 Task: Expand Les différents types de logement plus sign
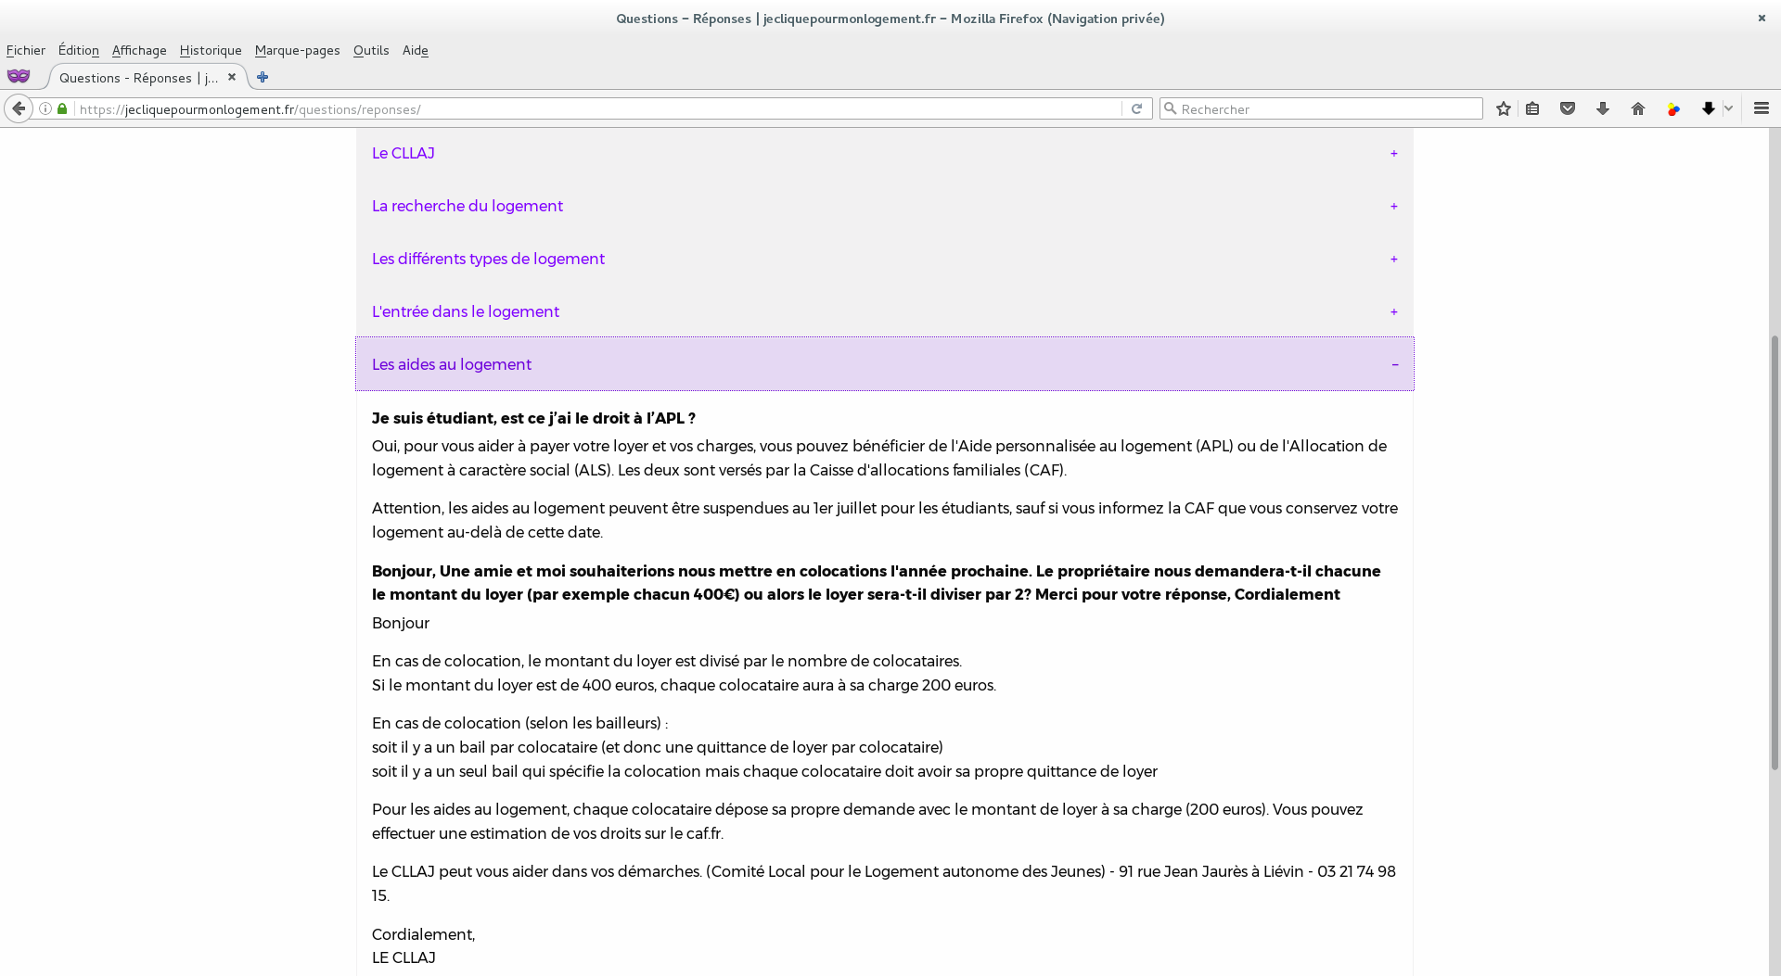pyautogui.click(x=1394, y=259)
